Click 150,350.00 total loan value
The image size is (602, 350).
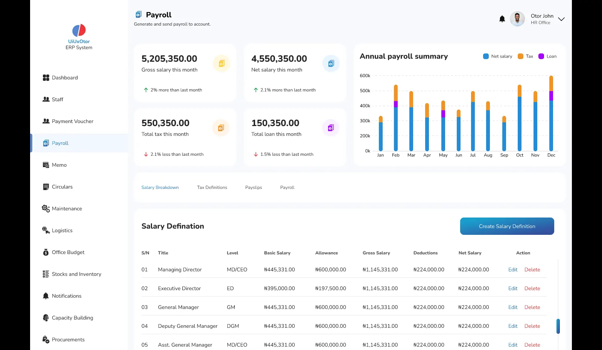point(275,123)
